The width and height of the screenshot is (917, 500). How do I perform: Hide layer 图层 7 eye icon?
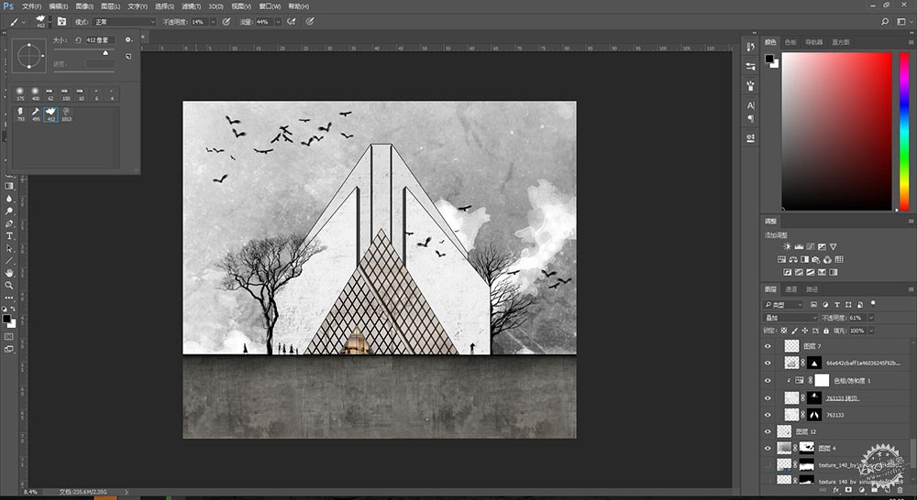click(x=768, y=346)
